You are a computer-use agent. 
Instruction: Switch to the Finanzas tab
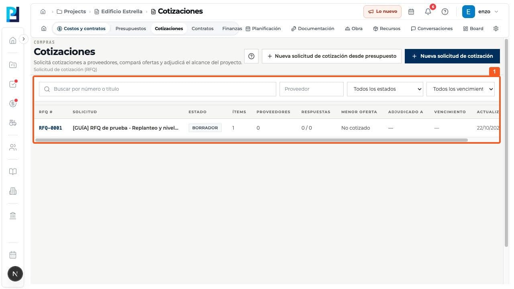coord(232,28)
